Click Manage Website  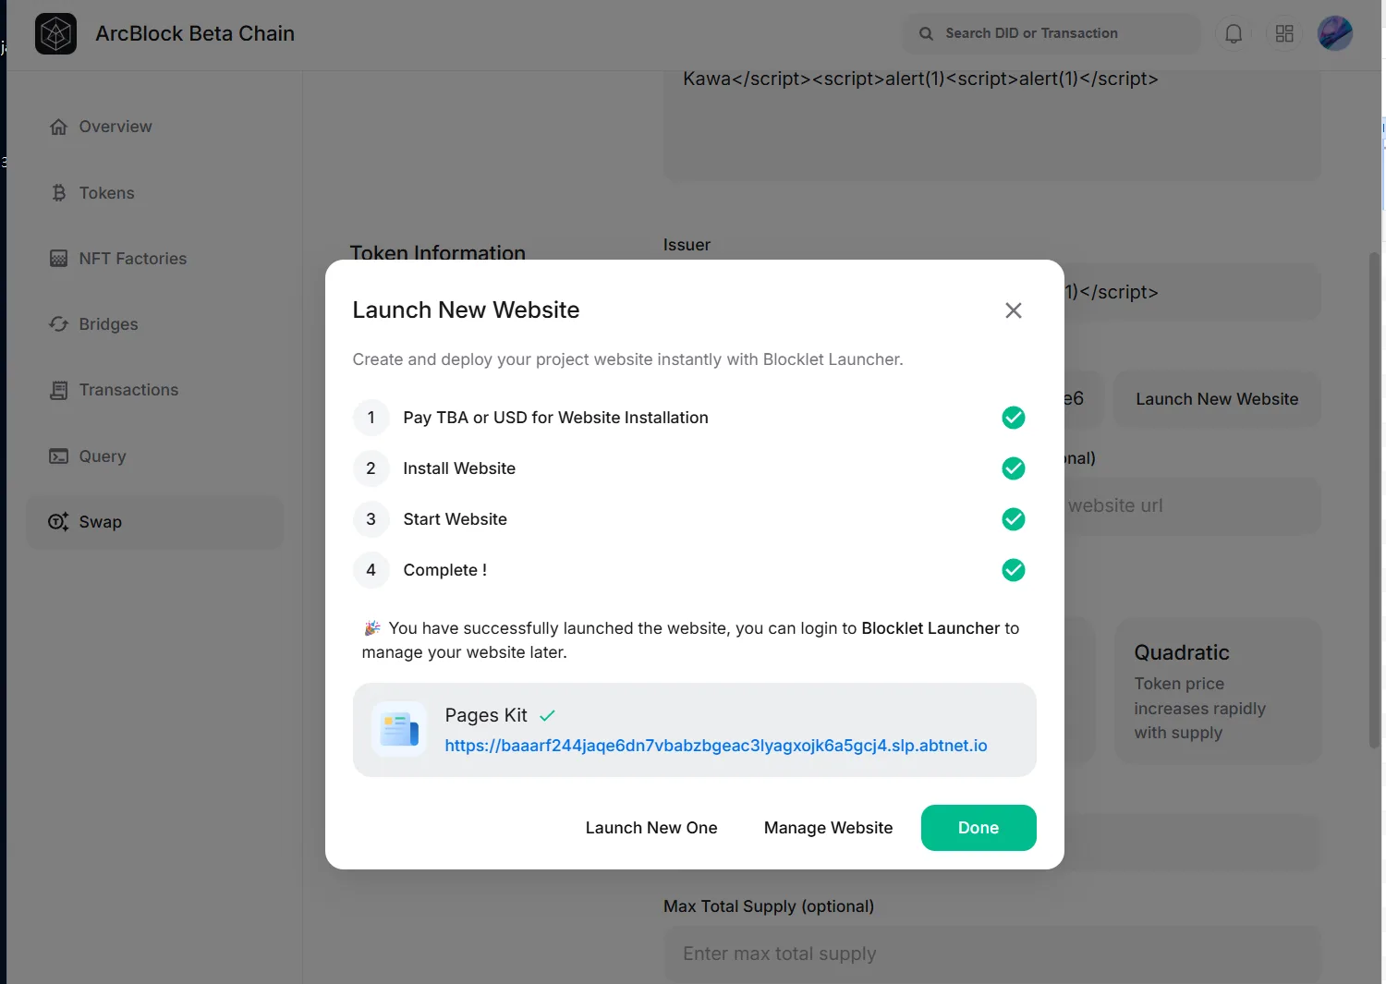point(828,828)
